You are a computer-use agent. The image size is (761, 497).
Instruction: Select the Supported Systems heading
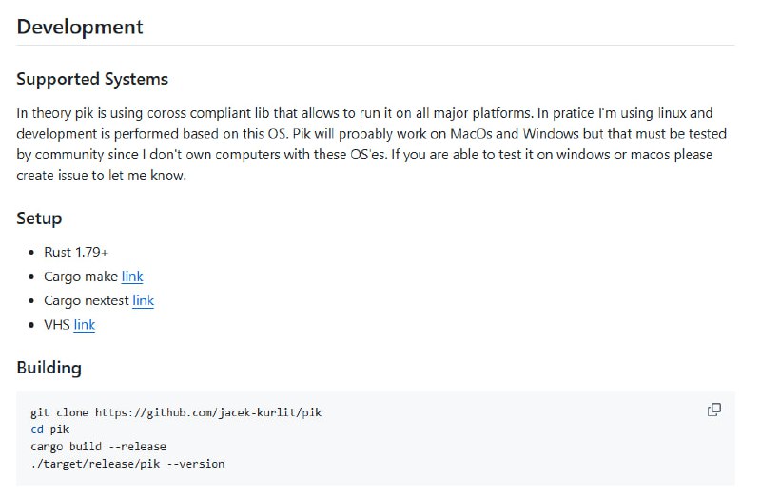click(92, 79)
